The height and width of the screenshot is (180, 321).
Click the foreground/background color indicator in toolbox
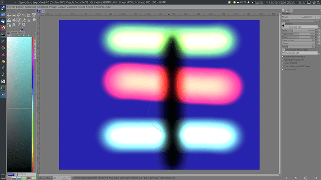point(21,29)
